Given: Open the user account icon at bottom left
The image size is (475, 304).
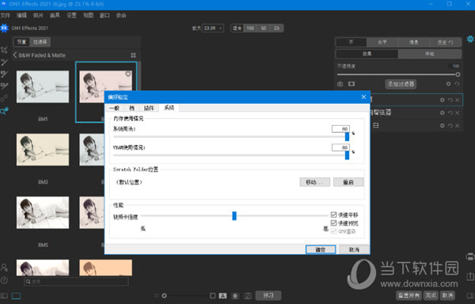Looking at the screenshot, I should [x=4, y=267].
